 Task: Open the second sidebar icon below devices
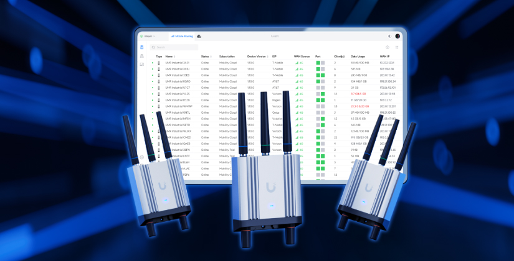142,56
